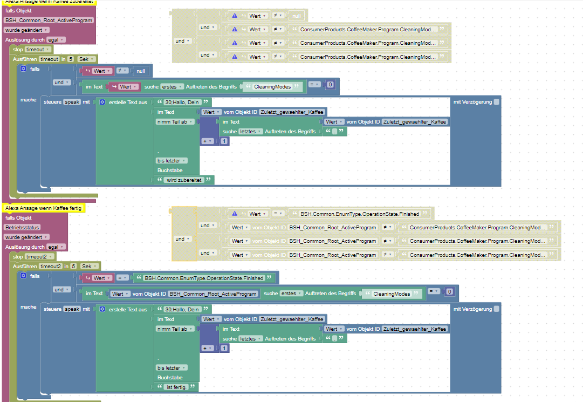Viewport: 583px width, 402px height.
Task: Toggle 'mit Verzögerung' checkbox on 'ist fertig.' speak block
Action: [496, 309]
